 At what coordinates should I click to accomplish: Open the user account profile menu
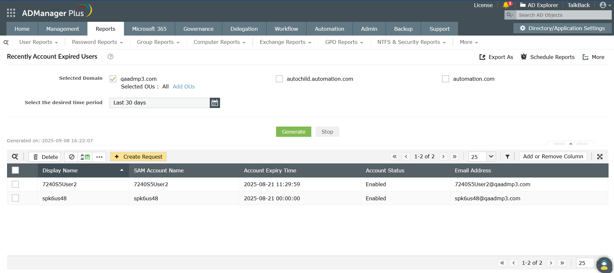click(605, 5)
